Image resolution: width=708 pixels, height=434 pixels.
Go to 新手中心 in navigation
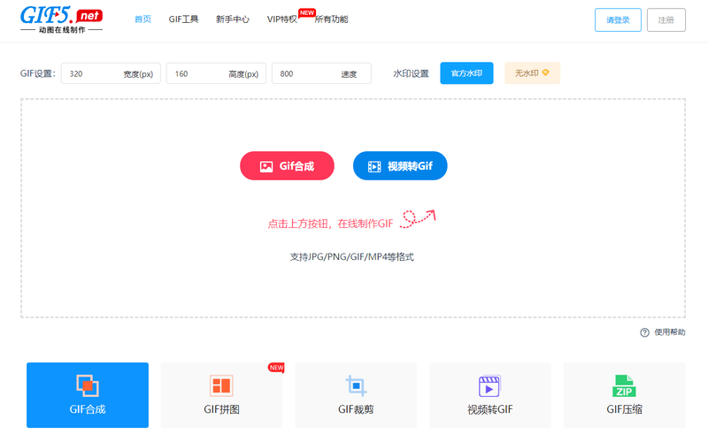232,19
